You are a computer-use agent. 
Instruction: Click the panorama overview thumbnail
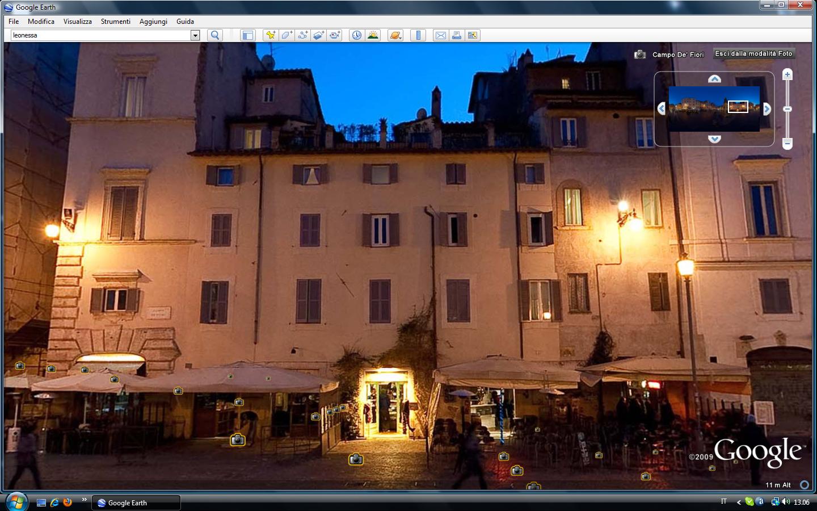714,108
